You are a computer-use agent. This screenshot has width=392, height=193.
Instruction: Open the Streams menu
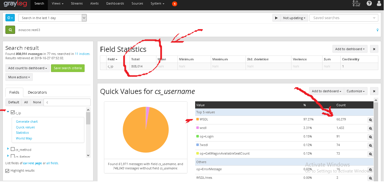coord(77,3)
